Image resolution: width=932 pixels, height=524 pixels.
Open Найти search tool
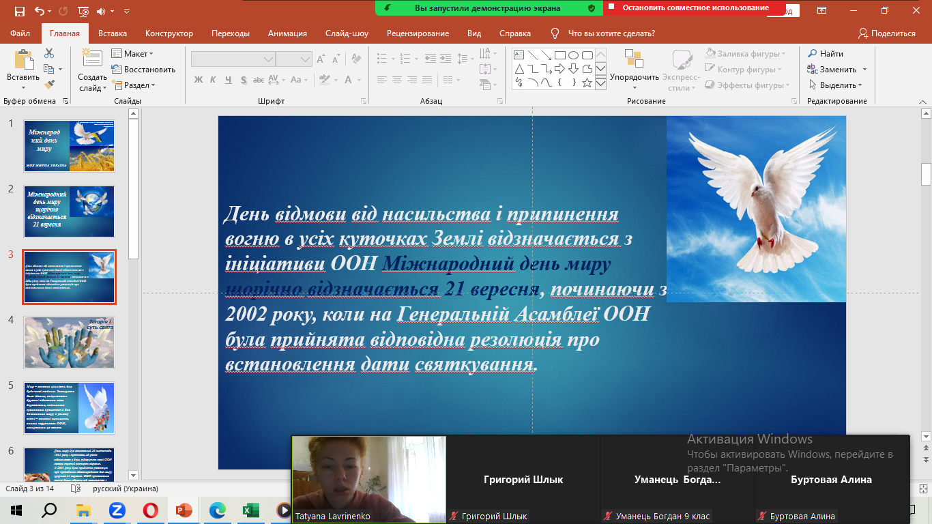pyautogui.click(x=826, y=54)
